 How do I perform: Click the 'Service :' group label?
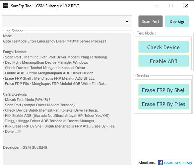pyautogui.click(x=144, y=76)
